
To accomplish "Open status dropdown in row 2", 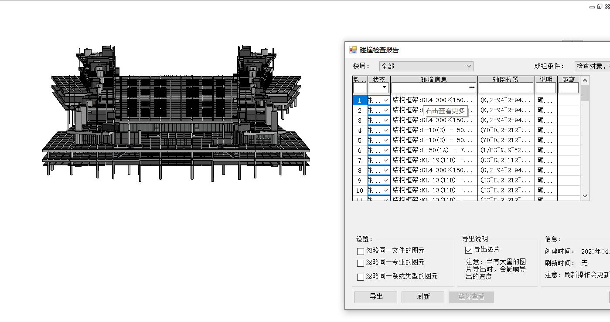I will click(385, 110).
